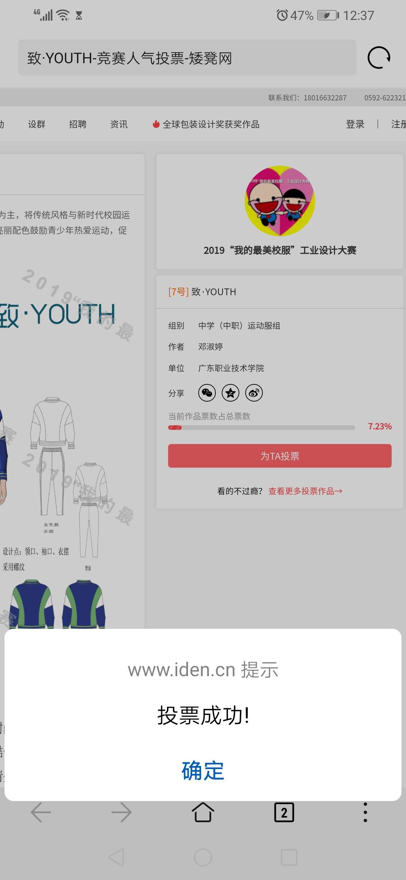
Task: Click the 登录 login link
Action: (x=355, y=124)
